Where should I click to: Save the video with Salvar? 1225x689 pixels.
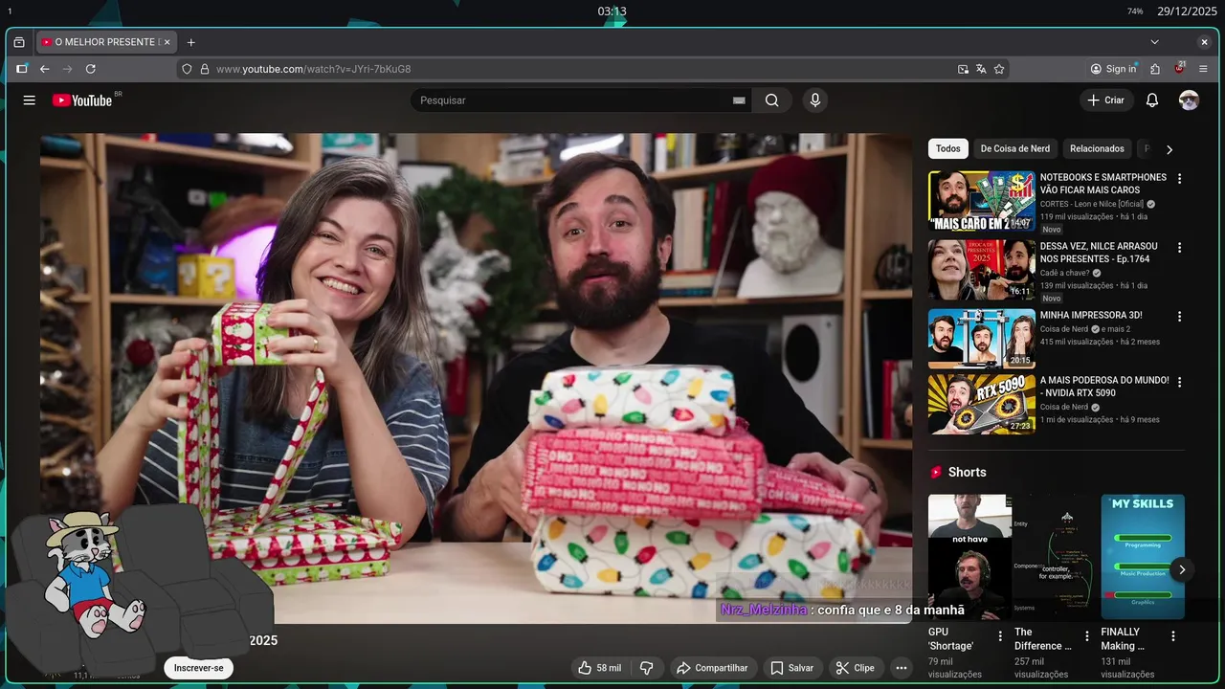(792, 668)
